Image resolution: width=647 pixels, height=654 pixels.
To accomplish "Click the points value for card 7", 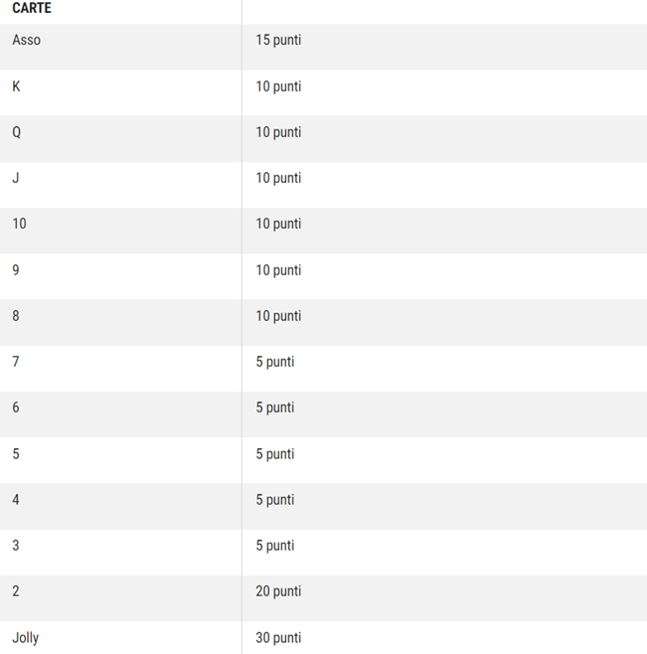I will click(x=275, y=362).
